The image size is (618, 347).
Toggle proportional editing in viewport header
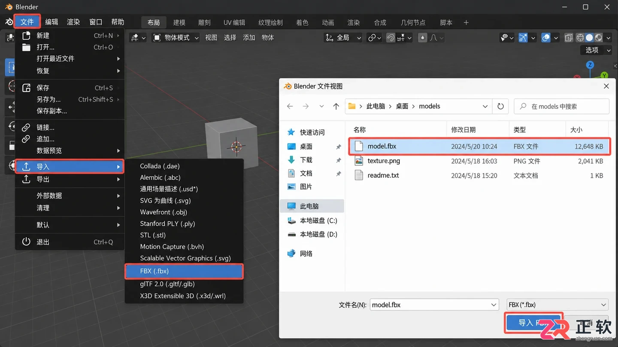coord(423,38)
